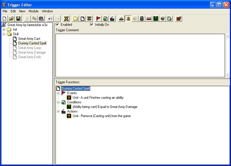This screenshot has width=231, height=166.
Task: Close the Trigger Editor window
Action: pyautogui.click(x=226, y=5)
